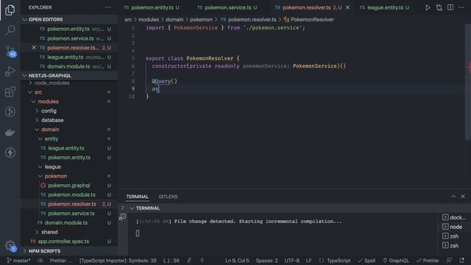Change end of line sequence LF

[x=308, y=261]
